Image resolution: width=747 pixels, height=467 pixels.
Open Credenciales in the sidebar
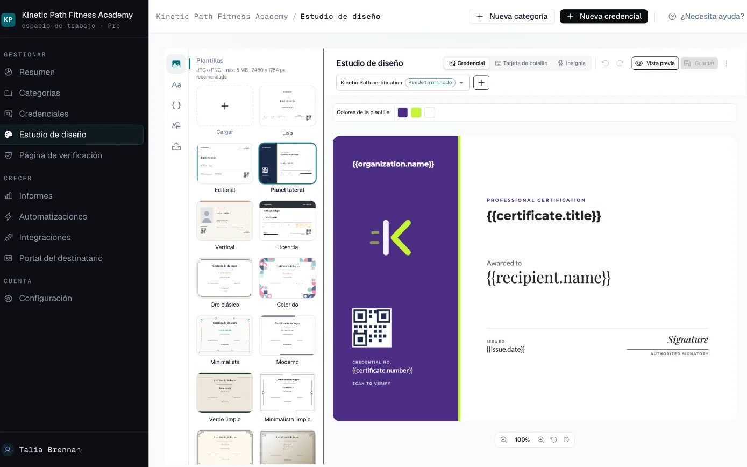pos(72,114)
